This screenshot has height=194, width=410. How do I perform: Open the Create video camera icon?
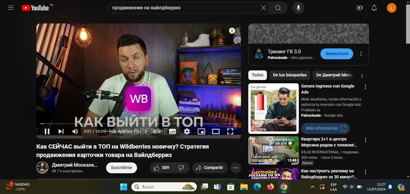tap(360, 8)
